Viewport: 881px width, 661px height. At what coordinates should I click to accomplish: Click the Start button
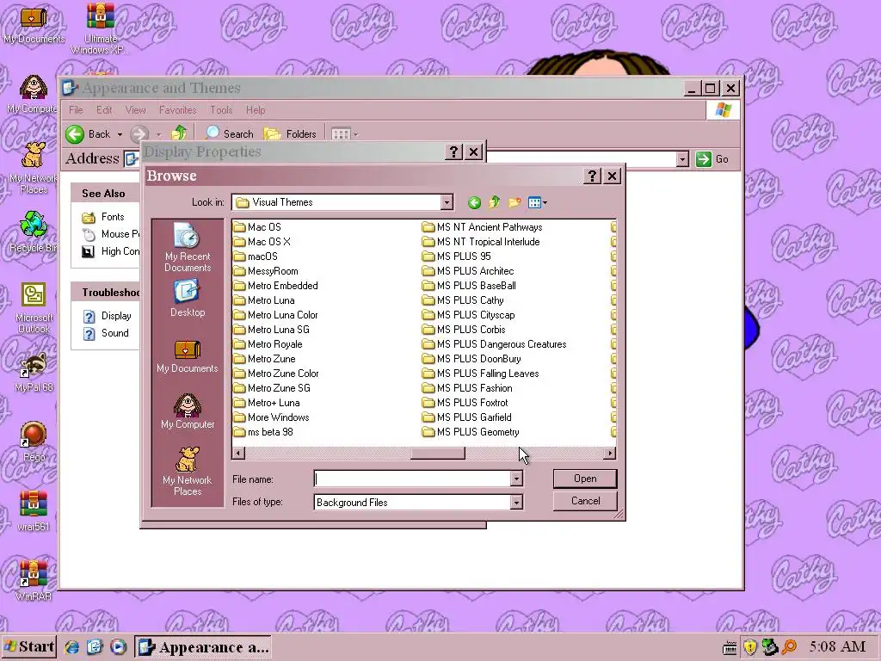tap(28, 647)
